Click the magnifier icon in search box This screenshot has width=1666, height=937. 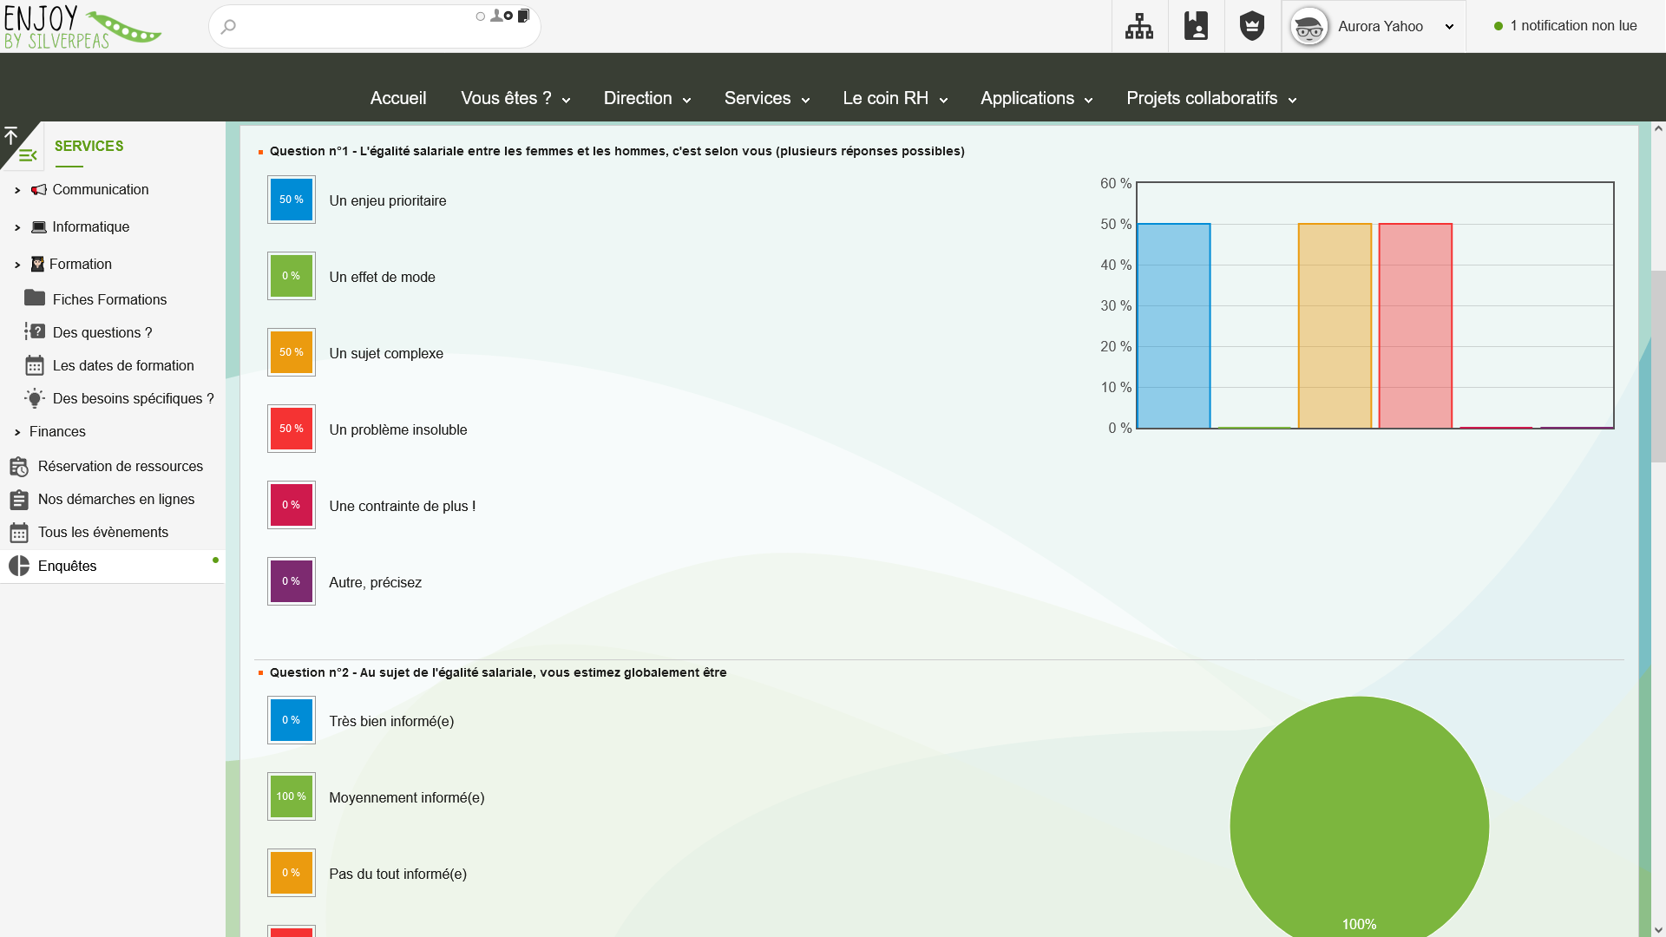(228, 27)
